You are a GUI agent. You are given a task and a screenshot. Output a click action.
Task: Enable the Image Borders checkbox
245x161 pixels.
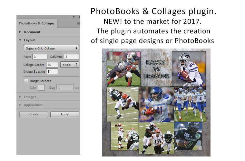click(26, 81)
